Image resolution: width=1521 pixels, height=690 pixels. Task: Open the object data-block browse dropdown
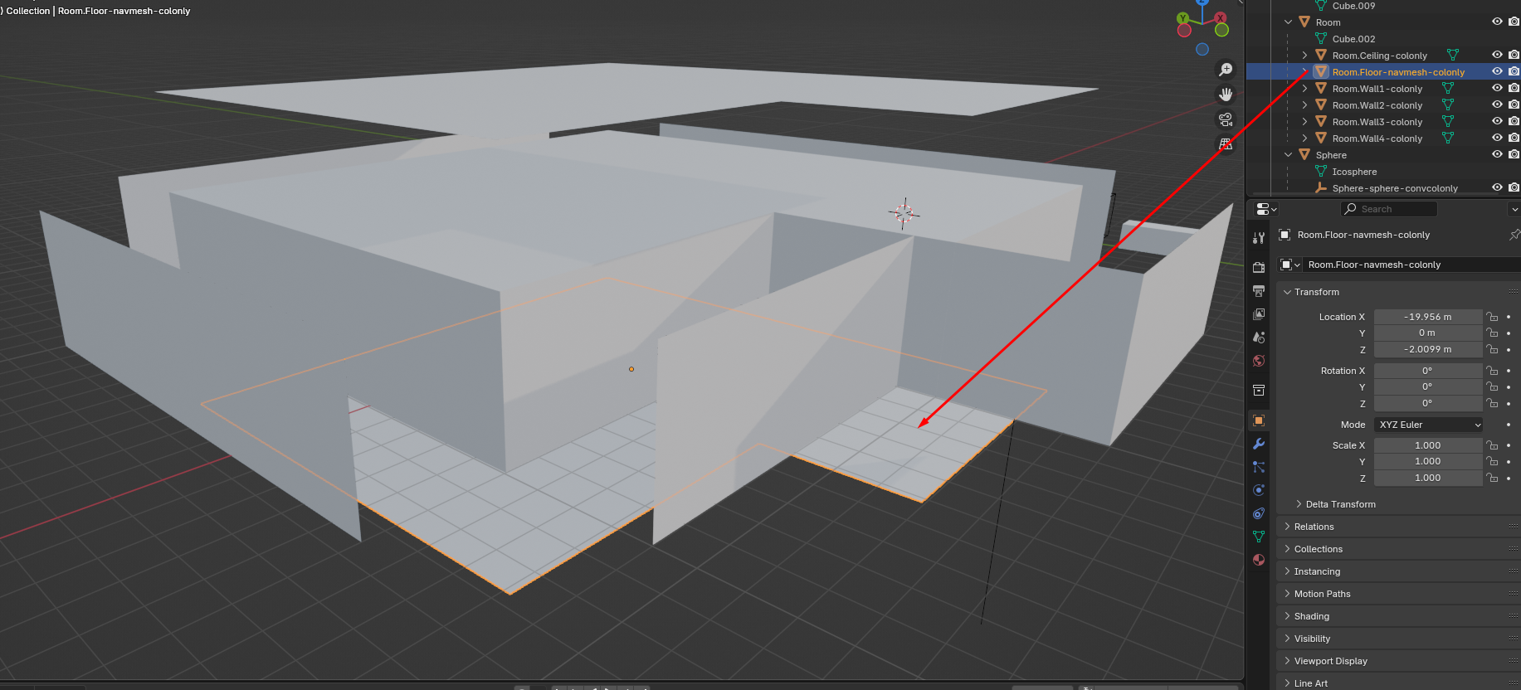1289,265
